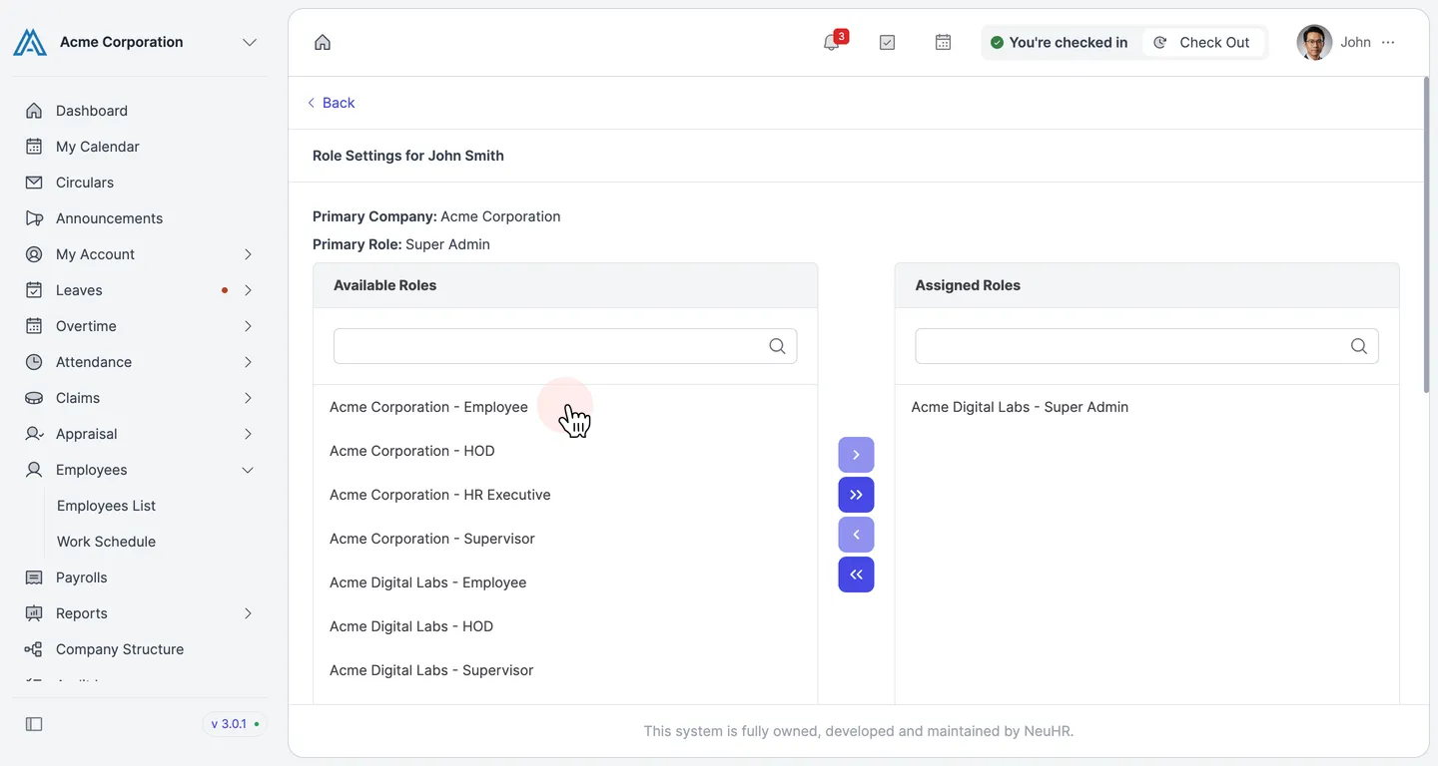Click the Company Structure hierarchy icon
The image size is (1438, 766).
34,649
